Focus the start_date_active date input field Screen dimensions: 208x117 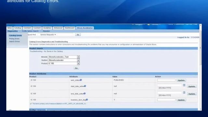click(x=169, y=85)
